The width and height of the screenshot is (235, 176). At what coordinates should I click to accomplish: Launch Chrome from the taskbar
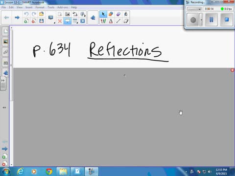click(49, 172)
